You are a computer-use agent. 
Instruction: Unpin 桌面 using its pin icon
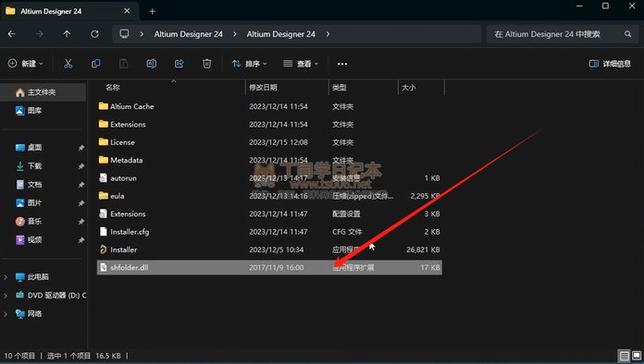pyautogui.click(x=81, y=148)
